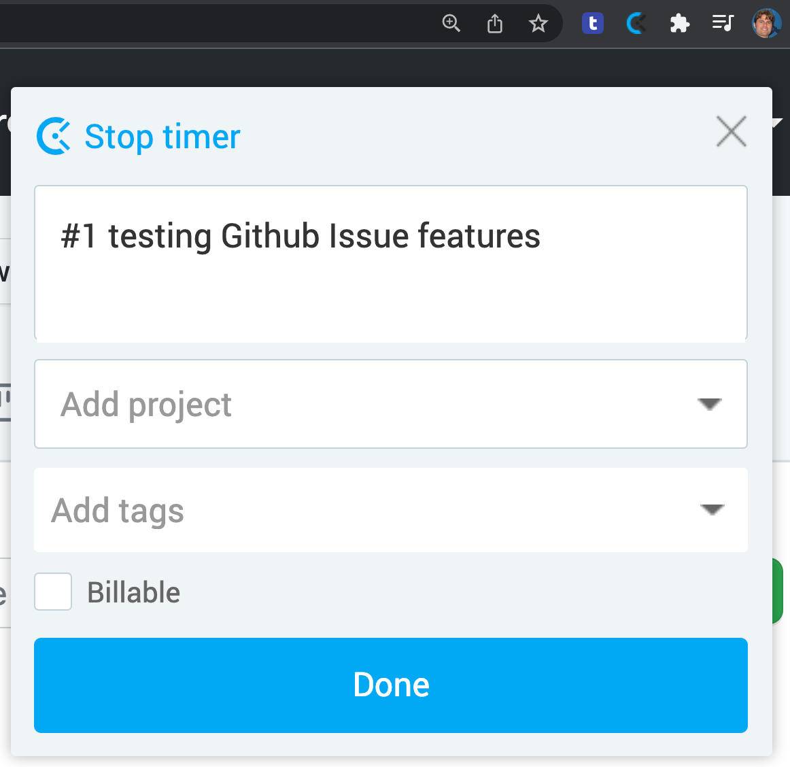Click the Billable label text
The height and width of the screenshot is (767, 790).
(133, 592)
